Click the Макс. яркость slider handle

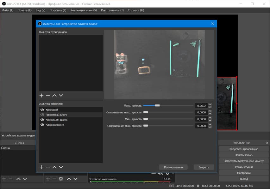[157, 106]
